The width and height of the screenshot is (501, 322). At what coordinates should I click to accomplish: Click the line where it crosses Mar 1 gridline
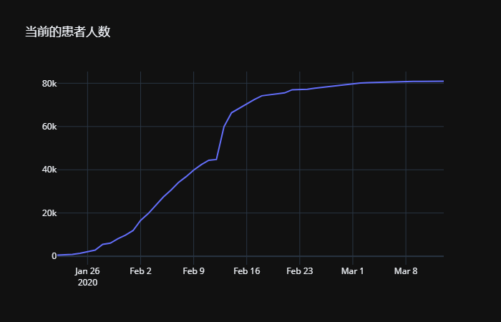(x=353, y=84)
